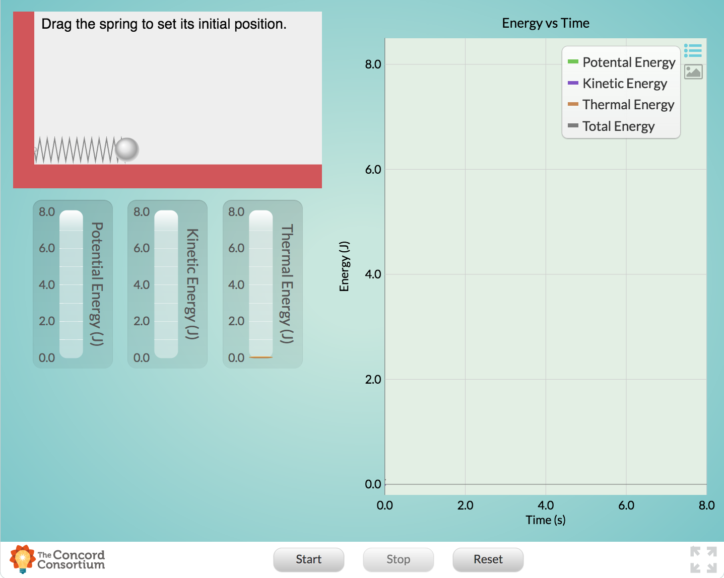
Task: Click the Thermal Energy gauge
Action: coord(262,283)
